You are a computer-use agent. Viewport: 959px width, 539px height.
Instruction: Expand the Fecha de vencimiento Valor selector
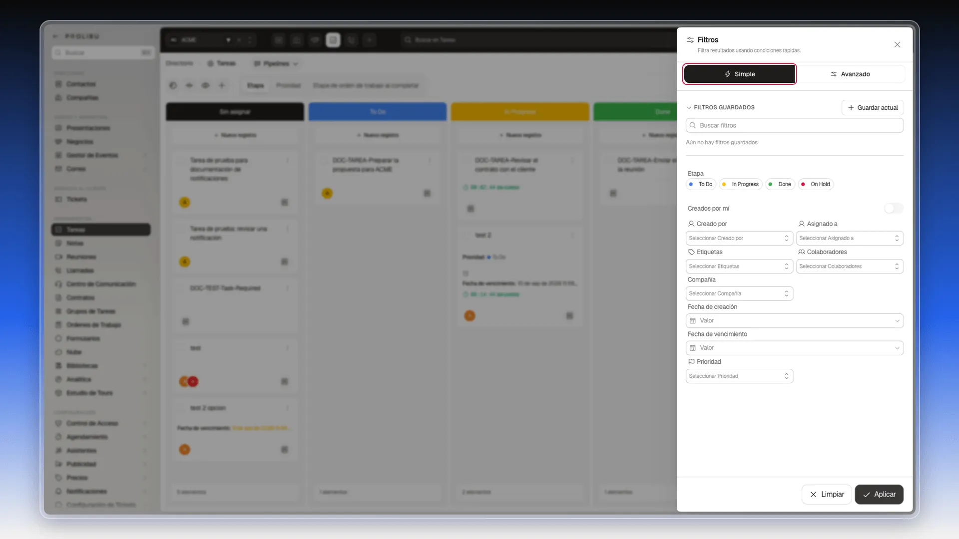click(x=794, y=348)
